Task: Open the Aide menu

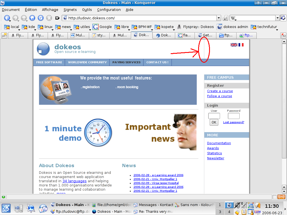Action: coord(129,10)
